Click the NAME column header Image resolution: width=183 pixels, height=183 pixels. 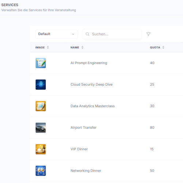click(75, 48)
